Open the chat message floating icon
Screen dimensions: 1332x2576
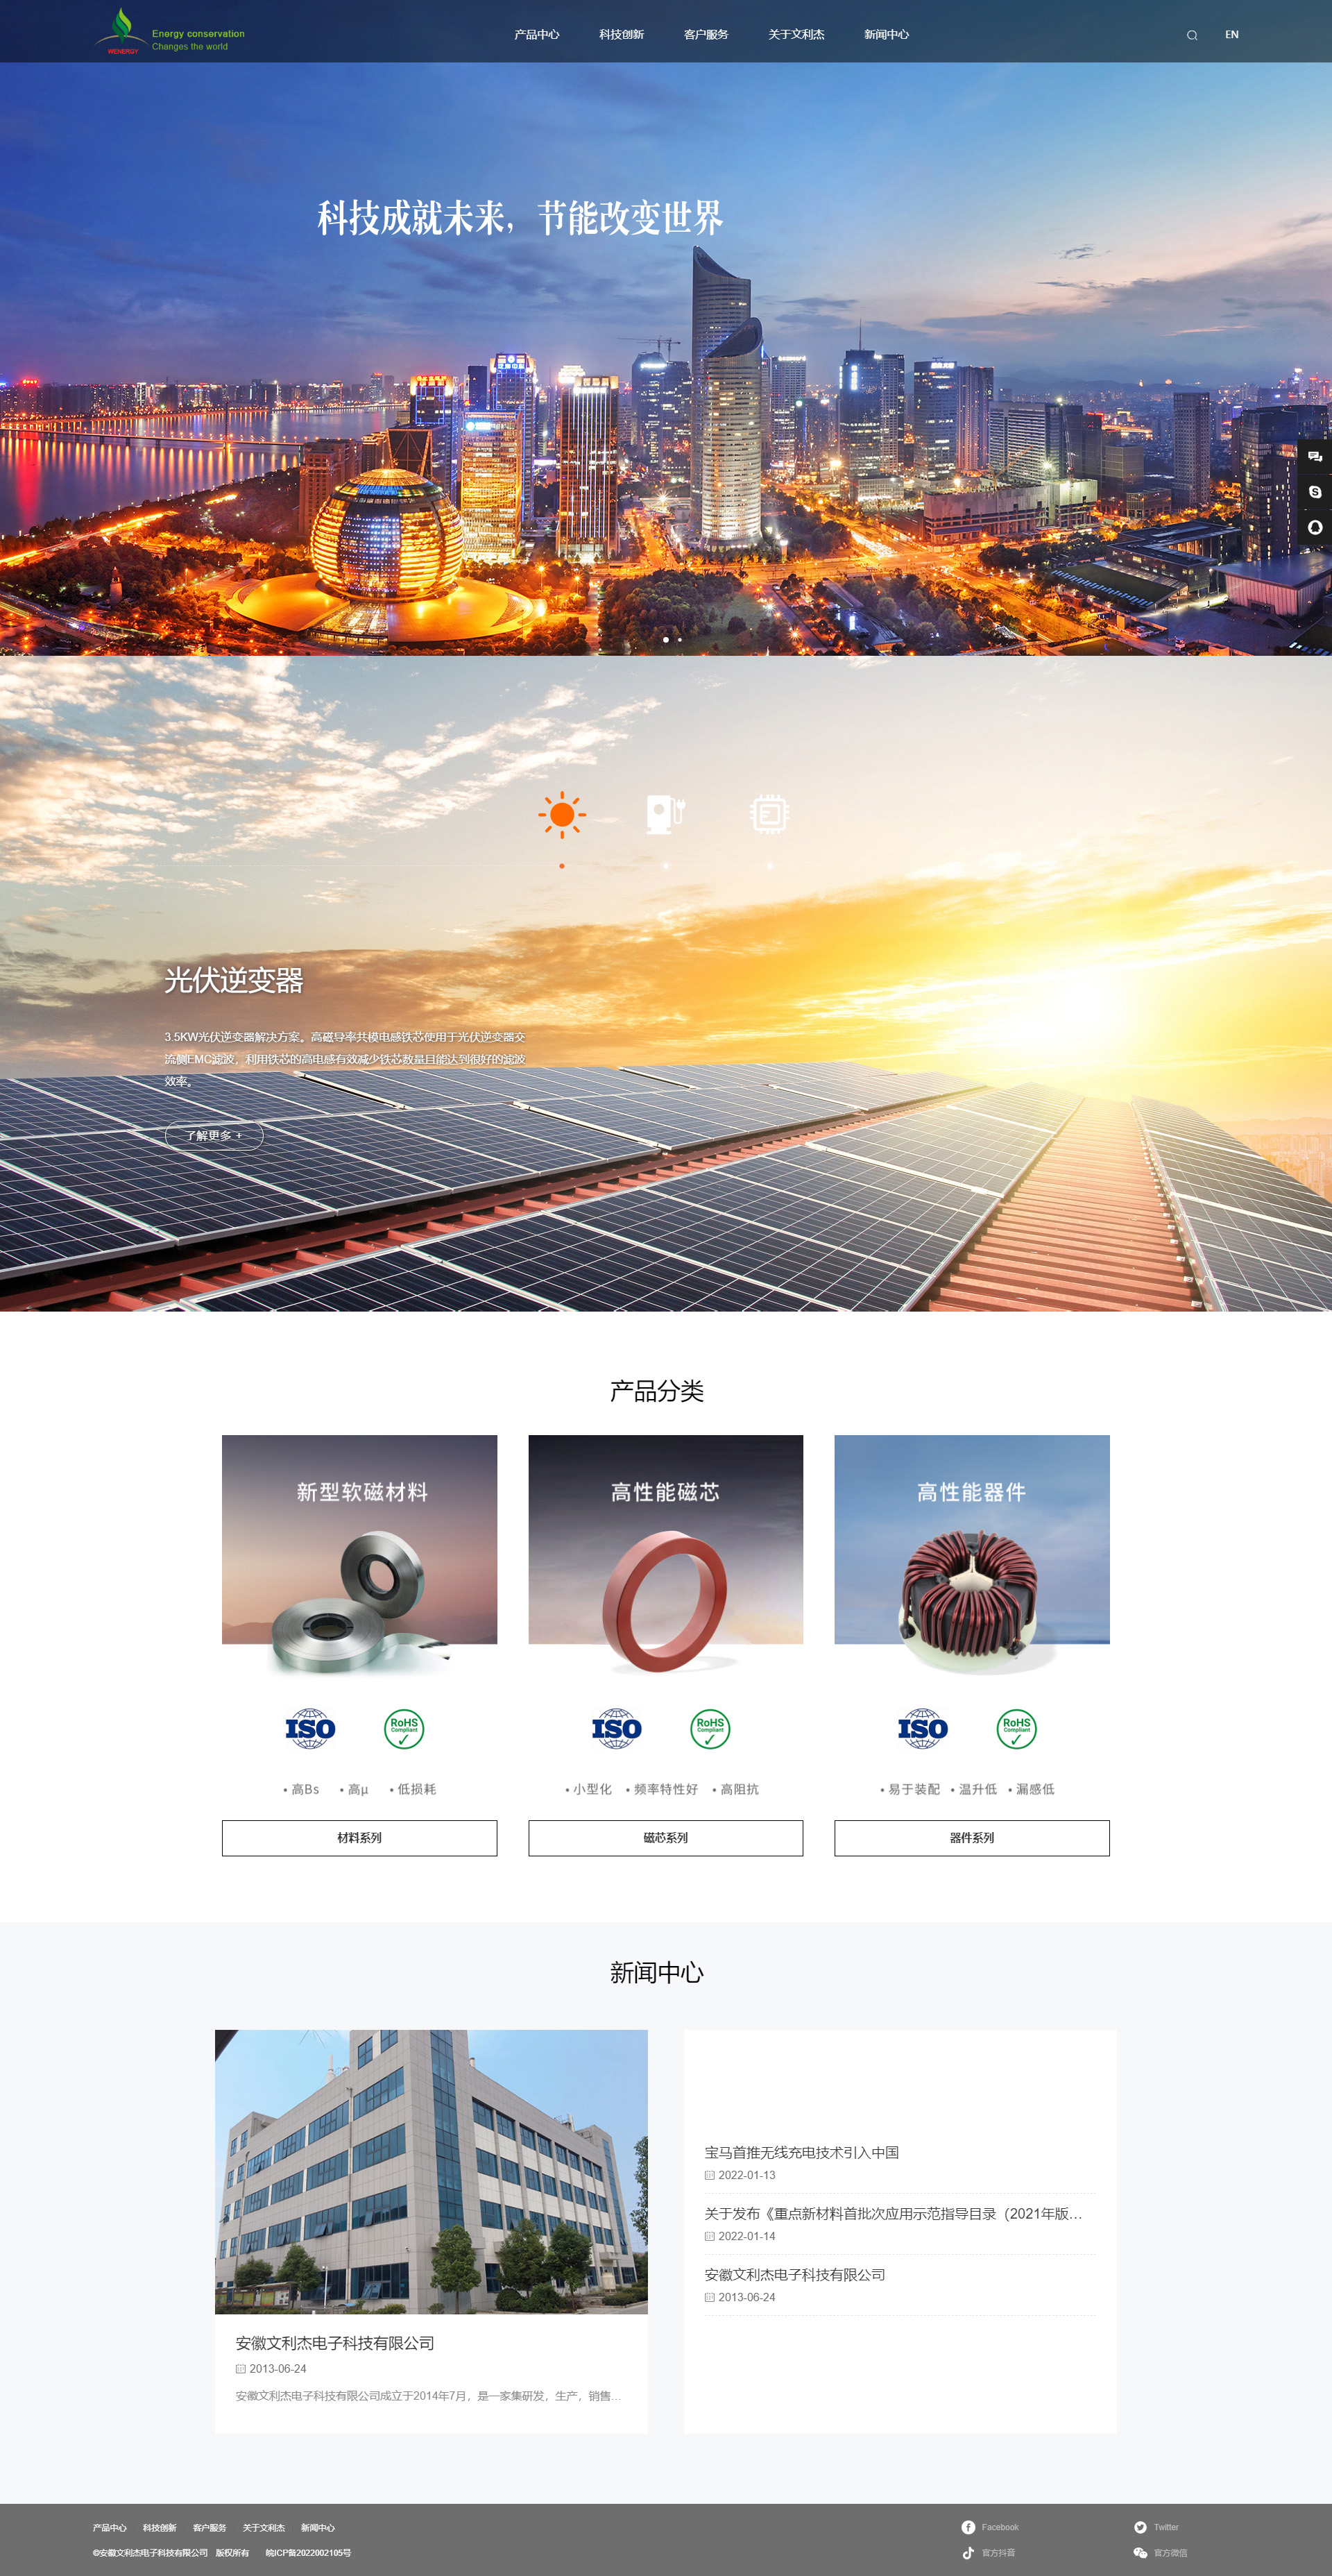[x=1315, y=456]
